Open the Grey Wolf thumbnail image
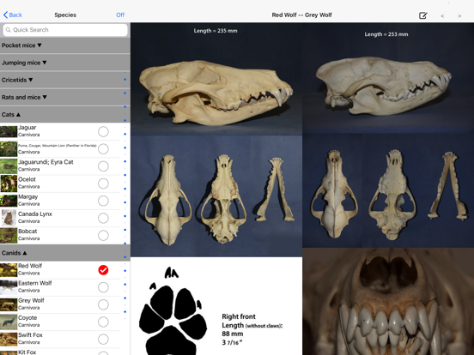This screenshot has width=474, height=355. [x=9, y=305]
